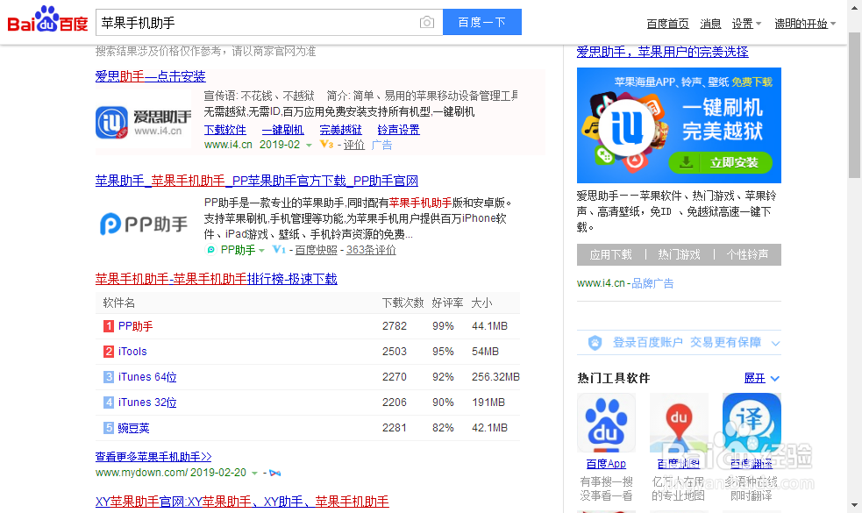Image resolution: width=862 pixels, height=513 pixels.
Task: Expand the 遗明的开始 account dropdown
Action: click(x=805, y=24)
